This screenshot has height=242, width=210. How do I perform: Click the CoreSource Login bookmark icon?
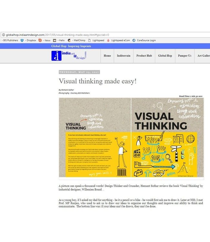134,40
